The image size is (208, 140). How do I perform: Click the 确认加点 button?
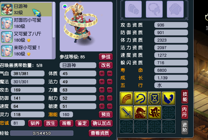tap(102, 123)
